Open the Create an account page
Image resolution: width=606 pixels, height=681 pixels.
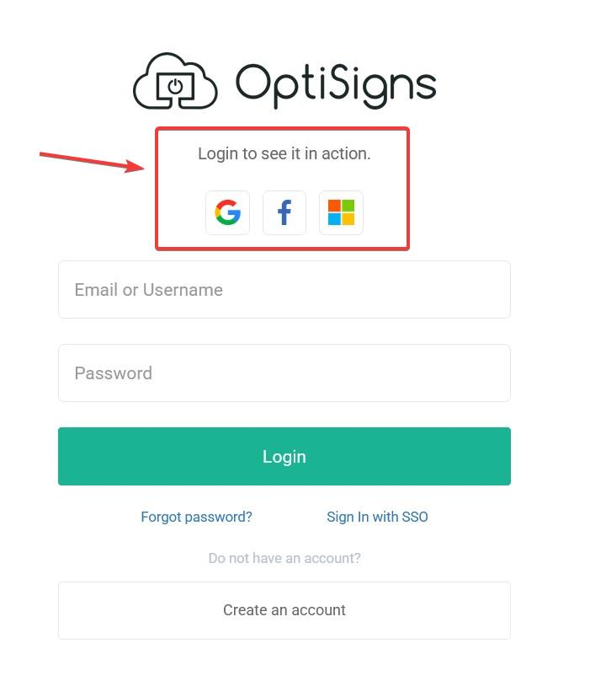pos(284,609)
